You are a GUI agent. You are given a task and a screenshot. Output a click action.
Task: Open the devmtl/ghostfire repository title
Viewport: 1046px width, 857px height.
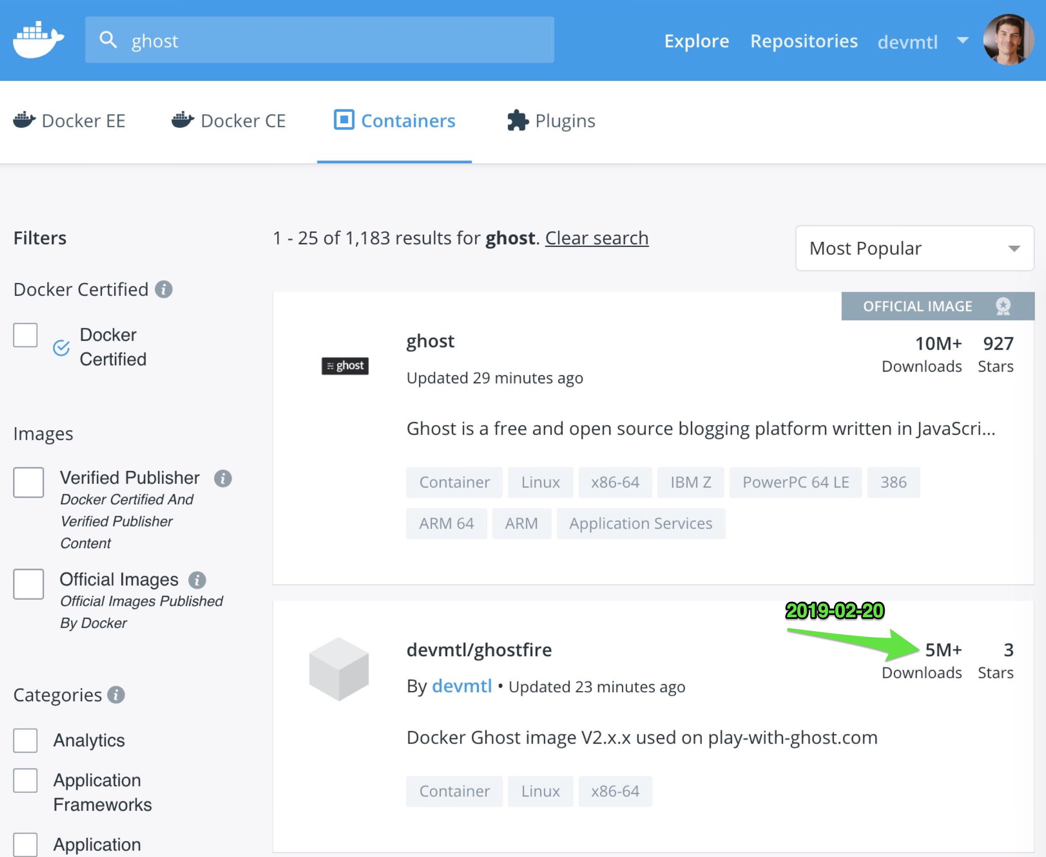click(x=479, y=650)
